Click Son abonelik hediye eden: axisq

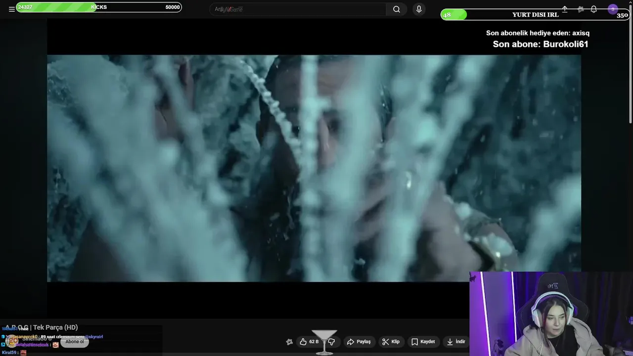538,33
